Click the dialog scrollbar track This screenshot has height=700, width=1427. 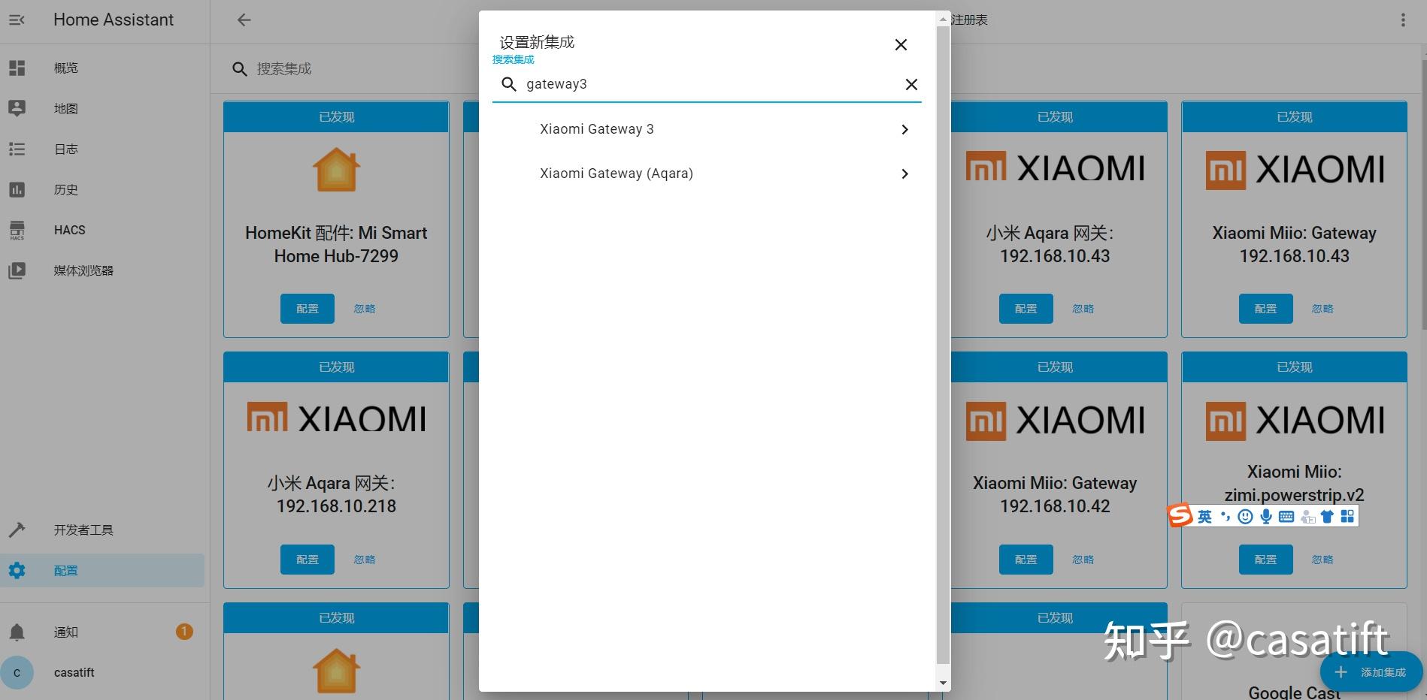[944, 345]
